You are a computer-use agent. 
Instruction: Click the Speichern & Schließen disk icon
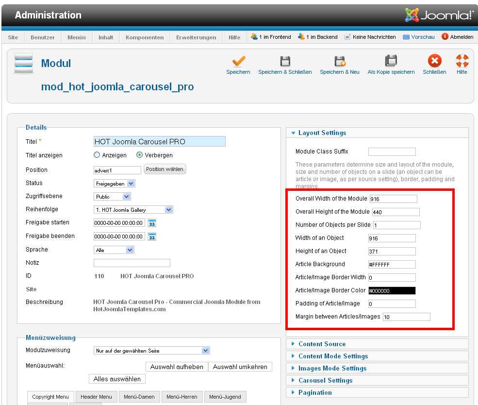[x=285, y=61]
